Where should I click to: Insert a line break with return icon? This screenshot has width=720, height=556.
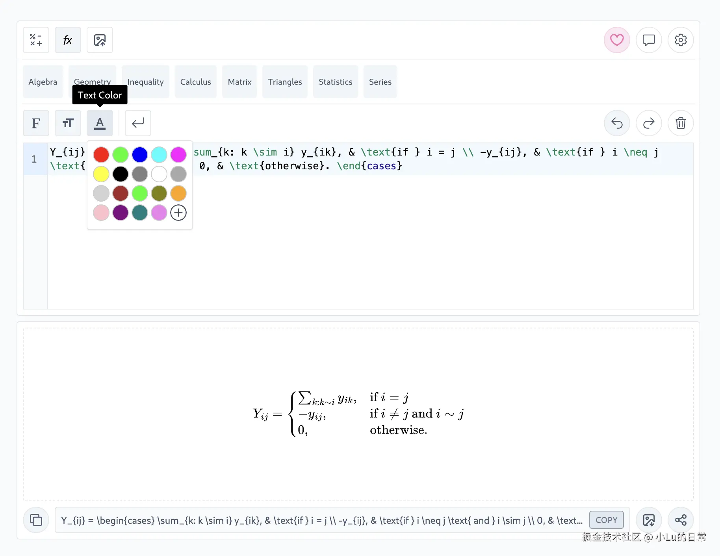pyautogui.click(x=138, y=123)
